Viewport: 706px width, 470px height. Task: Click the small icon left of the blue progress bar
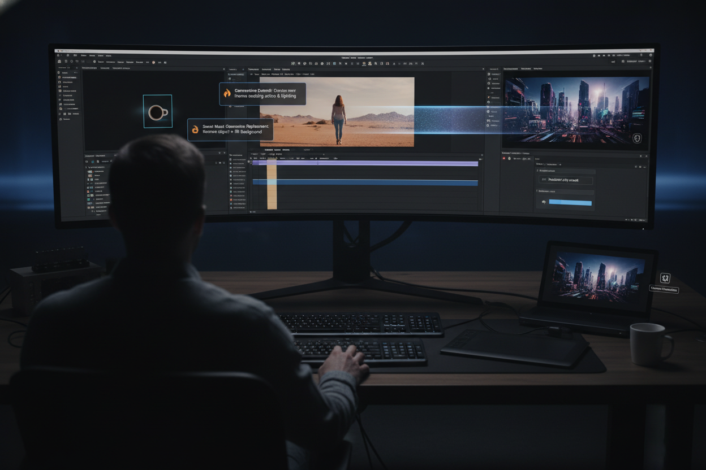pos(544,202)
